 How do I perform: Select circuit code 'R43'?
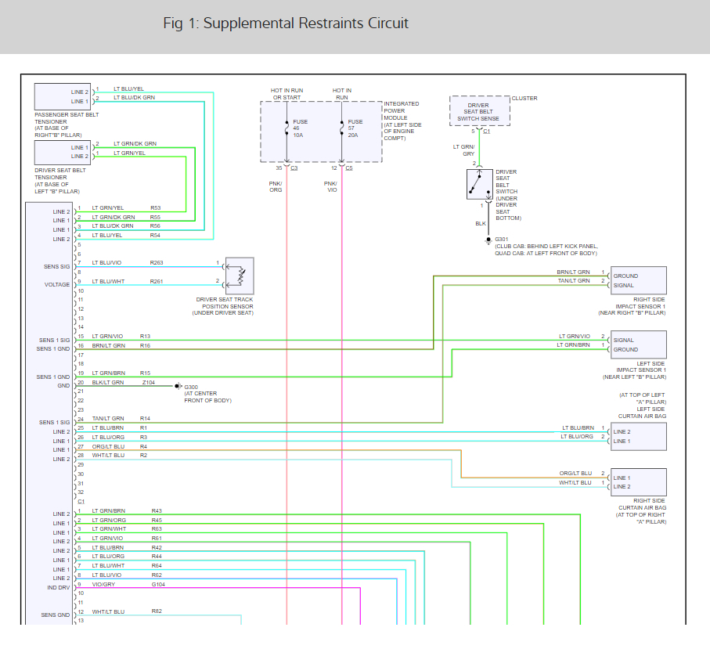click(157, 511)
